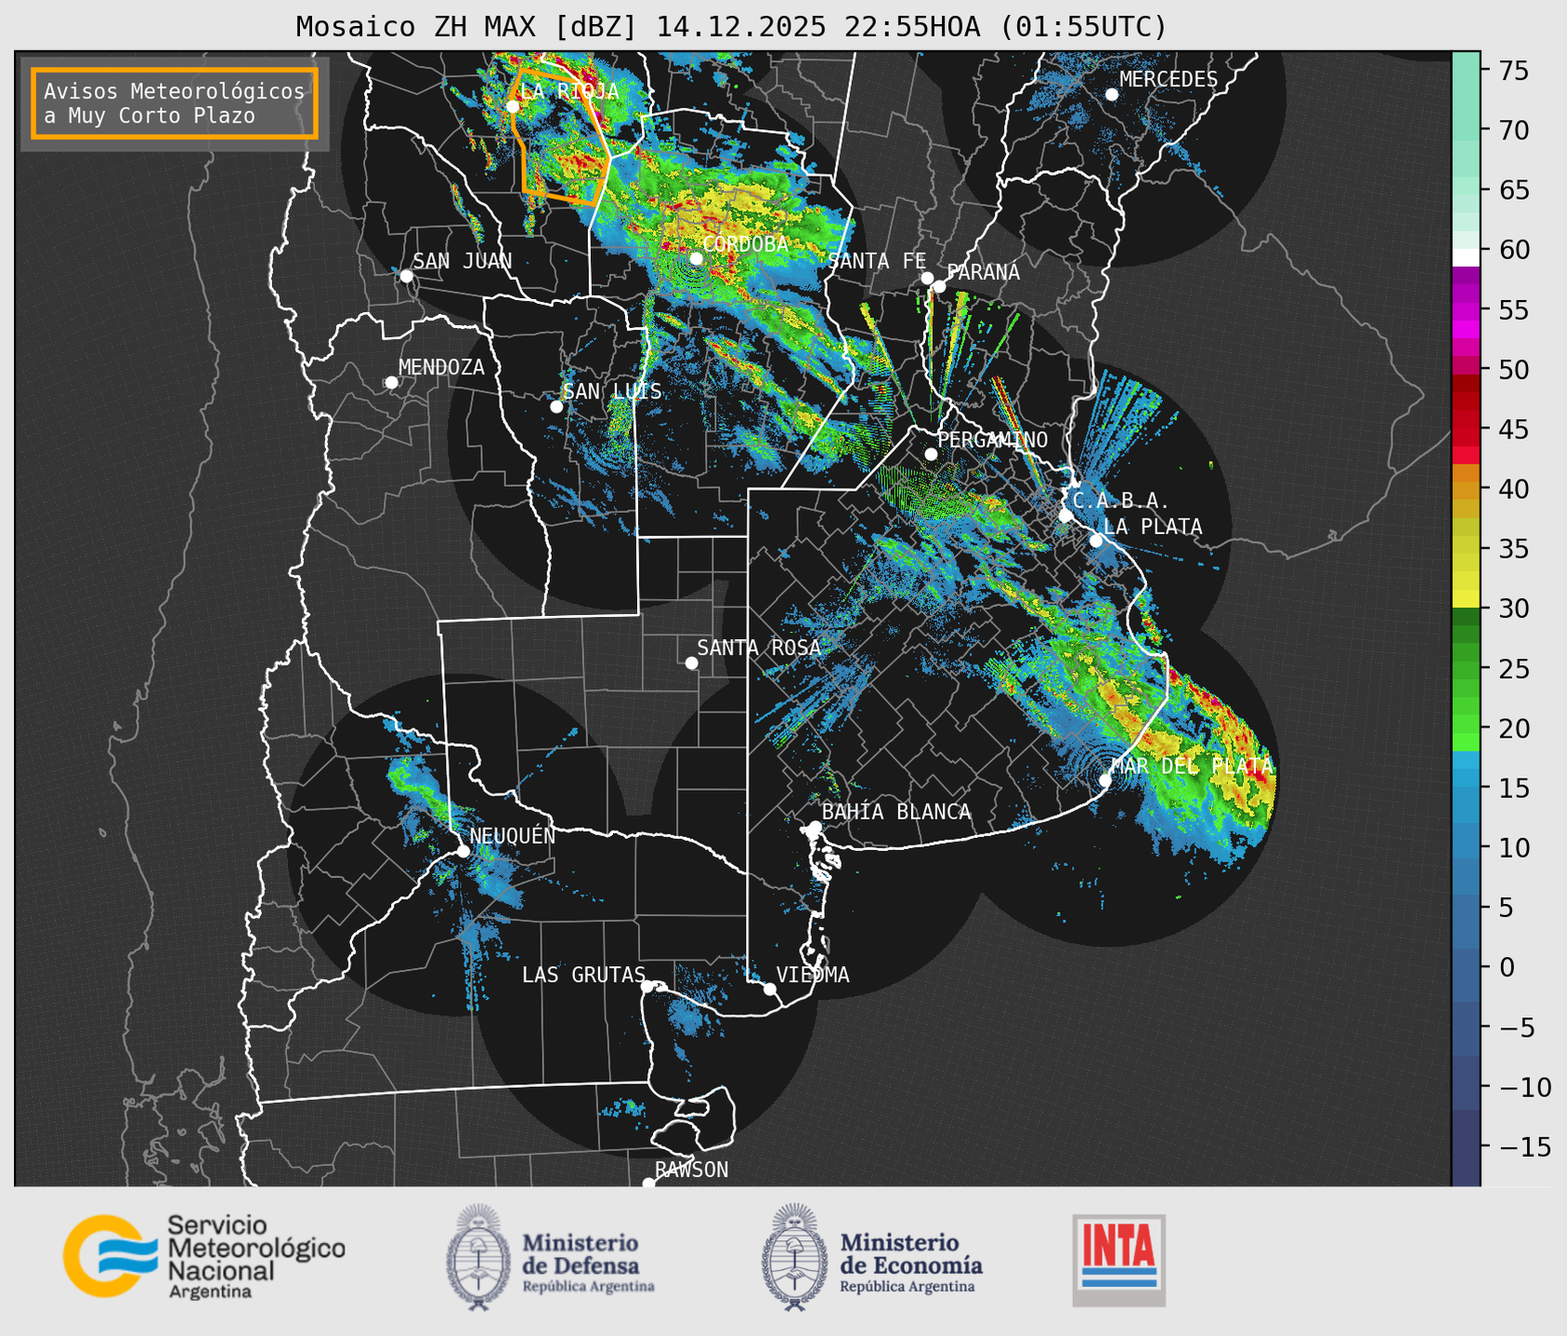
Task: Click the Ministerio de Economía emblem
Action: coord(795,1257)
